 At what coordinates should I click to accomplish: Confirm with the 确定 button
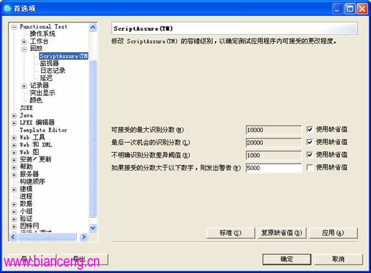click(287, 259)
